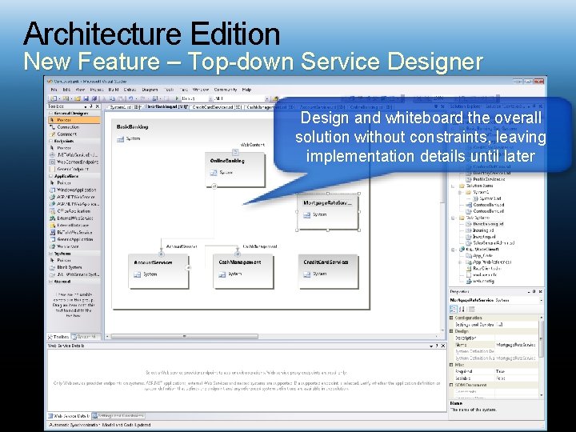Viewport: 576px width, 432px height.
Task: Click the Start Debugging play icon
Action: pyautogui.click(x=177, y=98)
